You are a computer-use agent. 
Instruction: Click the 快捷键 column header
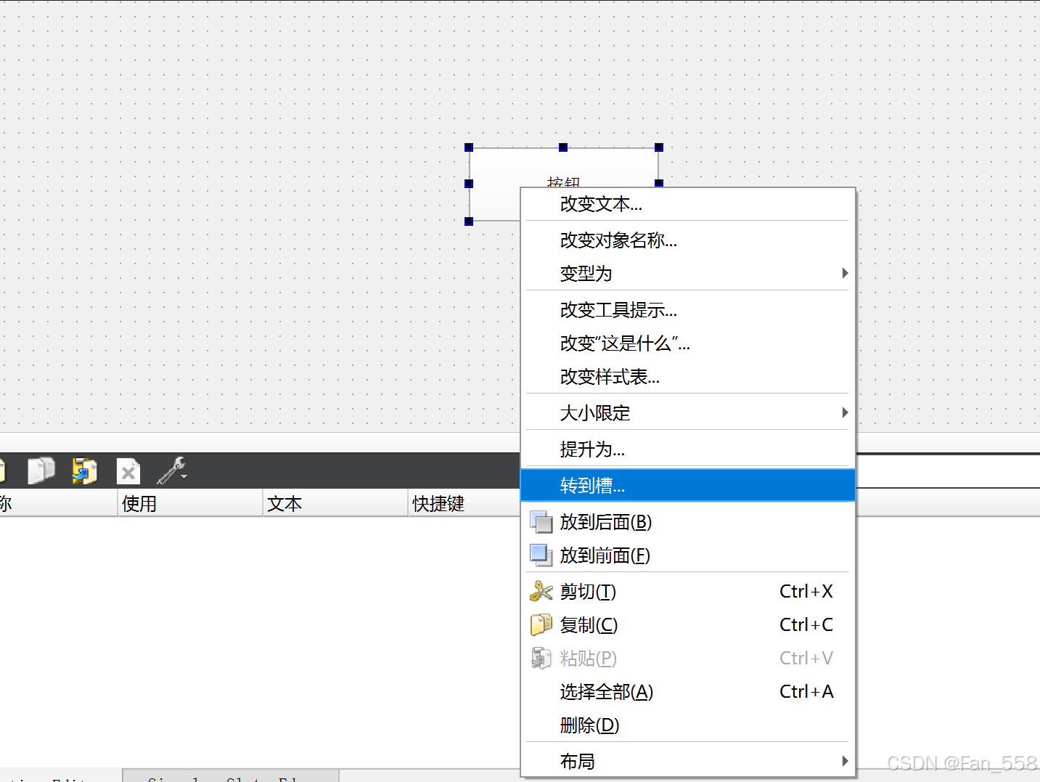click(x=464, y=503)
